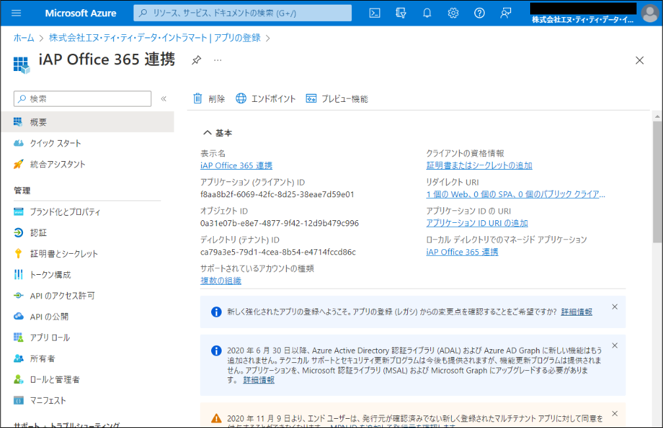This screenshot has width=663, height=428.
Task: Dismiss the first info banner
Action: coord(614,307)
